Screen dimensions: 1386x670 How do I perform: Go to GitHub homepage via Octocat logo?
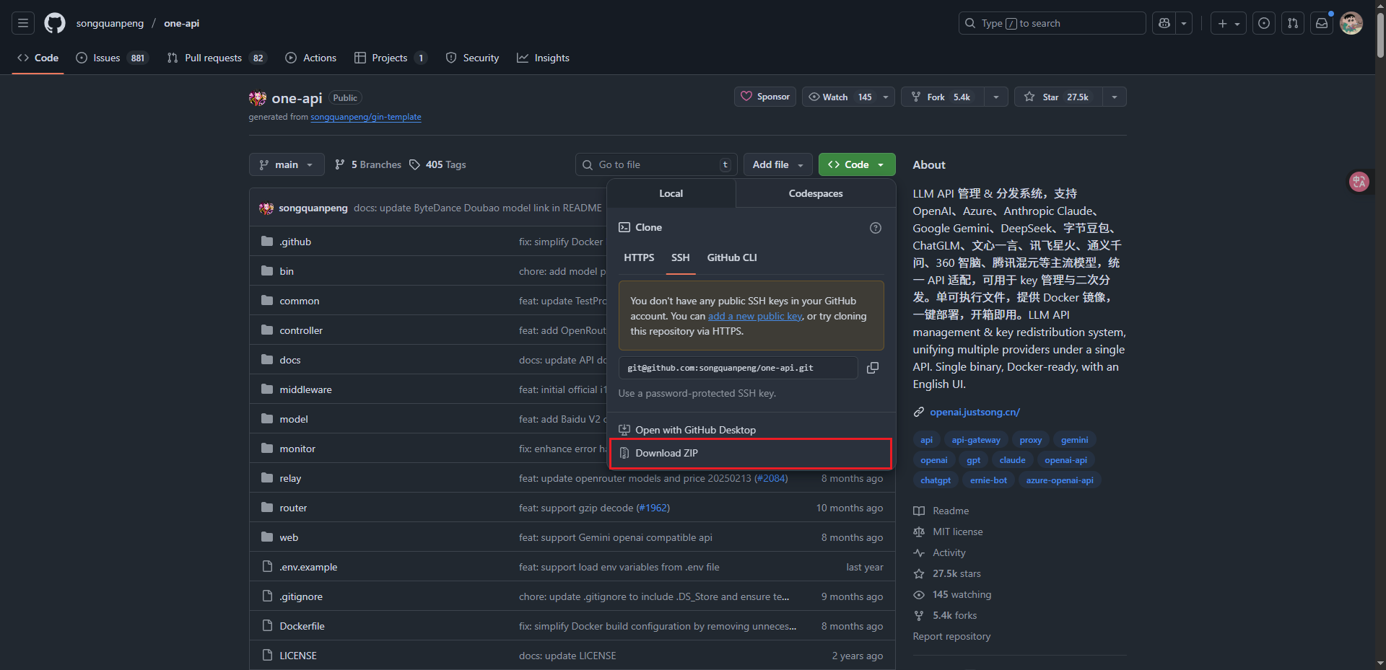(55, 23)
